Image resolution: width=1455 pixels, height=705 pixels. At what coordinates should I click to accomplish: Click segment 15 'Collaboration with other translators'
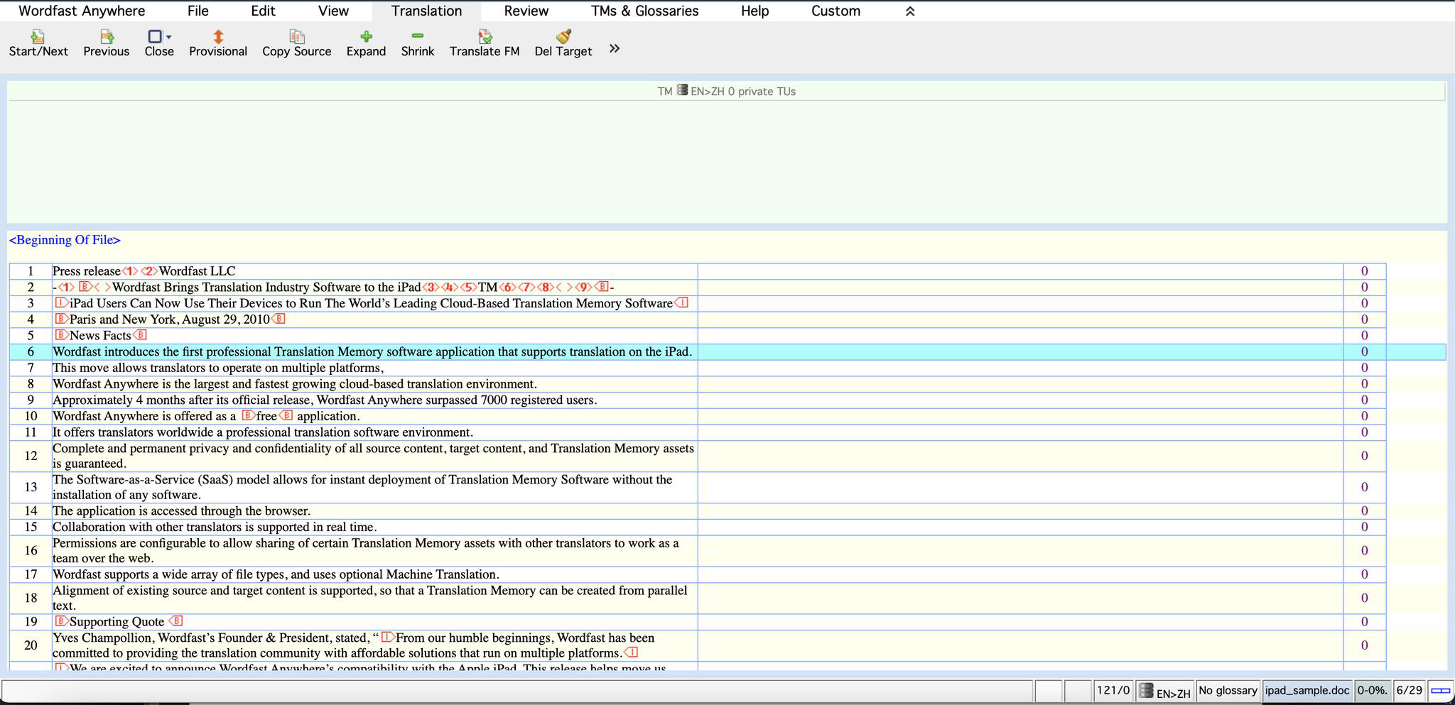pos(215,527)
